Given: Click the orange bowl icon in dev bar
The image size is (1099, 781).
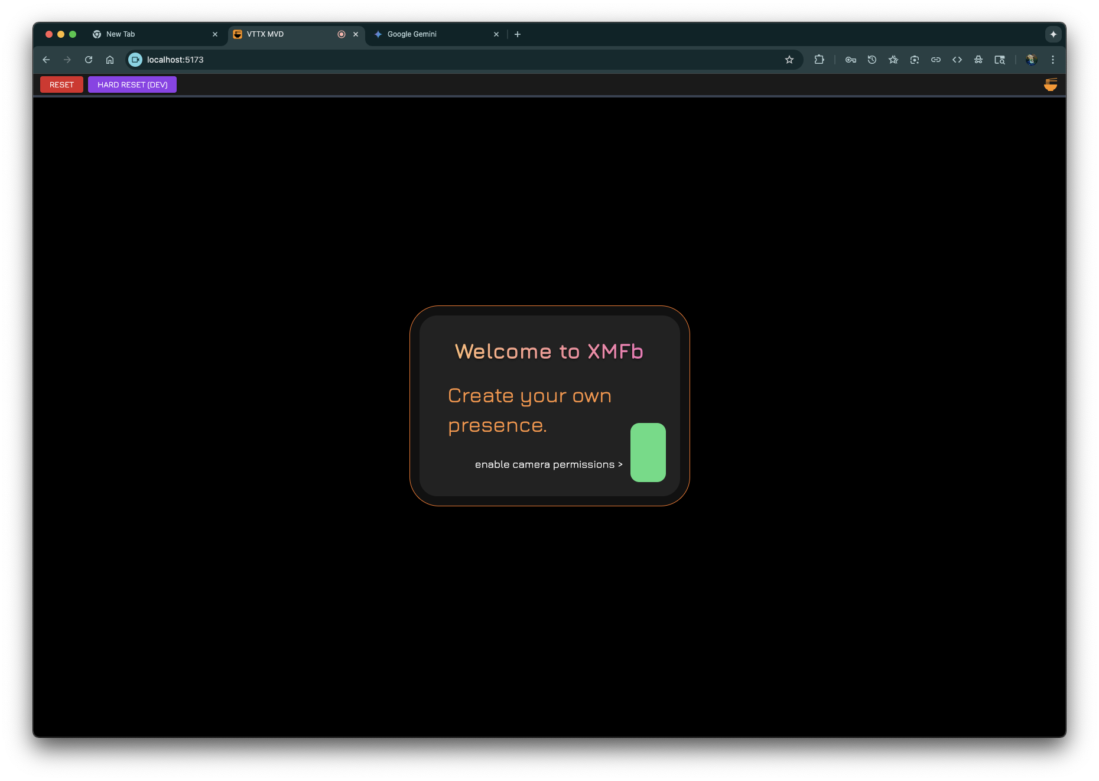Looking at the screenshot, I should (x=1051, y=84).
